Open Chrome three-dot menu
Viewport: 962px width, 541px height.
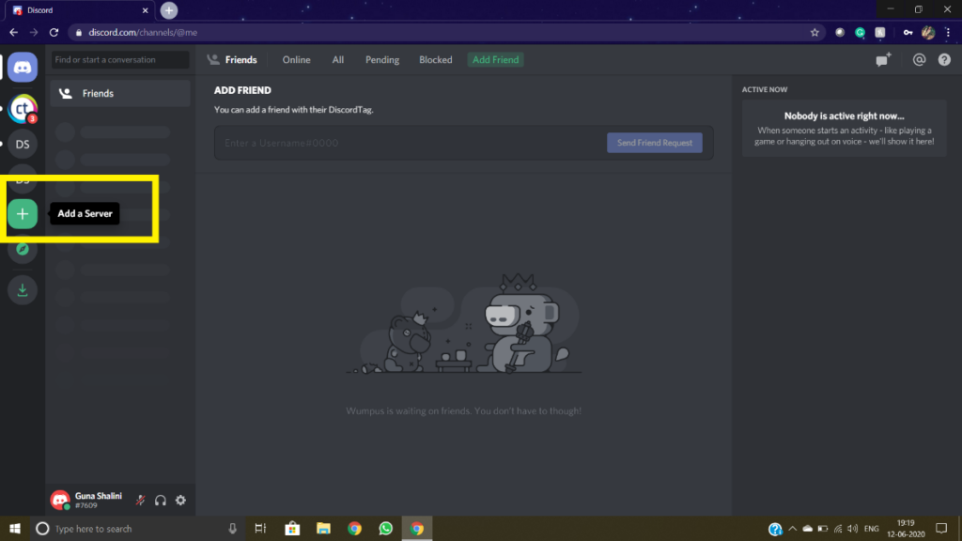[x=948, y=33]
